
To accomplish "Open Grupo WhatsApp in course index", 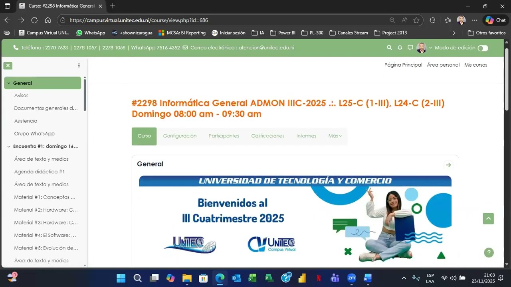I will click(34, 134).
